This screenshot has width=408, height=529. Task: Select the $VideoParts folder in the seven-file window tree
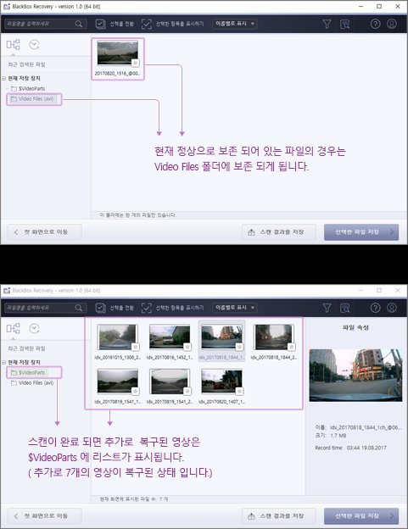(28, 373)
